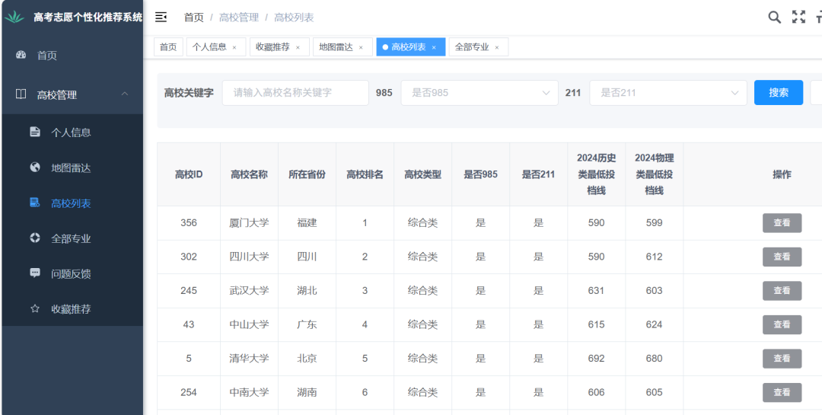Click the system title 高考志愿个性化推荐系统
This screenshot has height=415, width=822.
[88, 18]
